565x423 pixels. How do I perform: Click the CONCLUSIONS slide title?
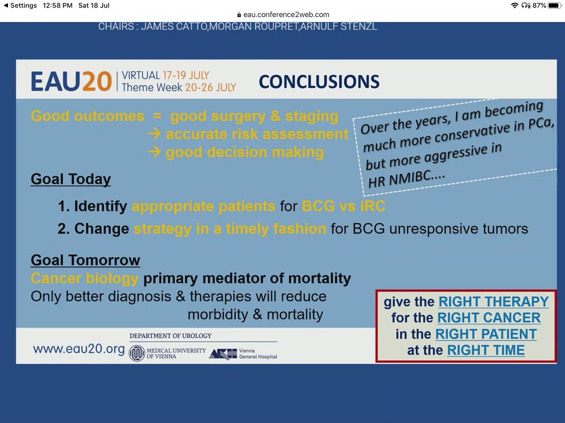319,82
